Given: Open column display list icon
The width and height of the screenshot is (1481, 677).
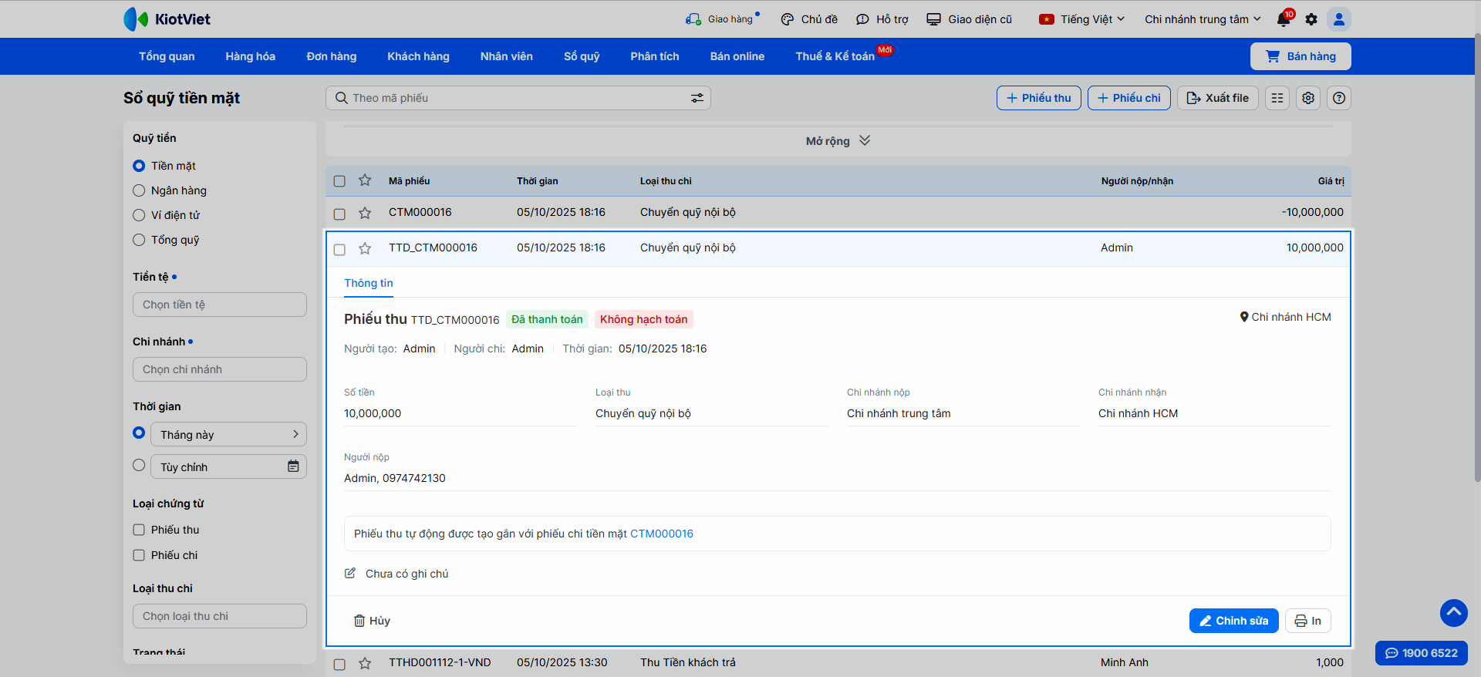Looking at the screenshot, I should [x=1277, y=98].
